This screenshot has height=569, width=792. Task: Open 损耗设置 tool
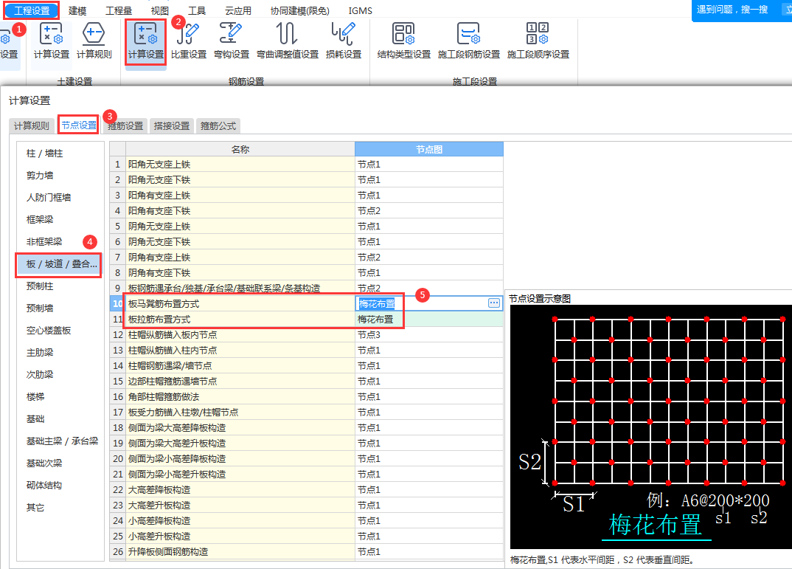click(x=344, y=41)
